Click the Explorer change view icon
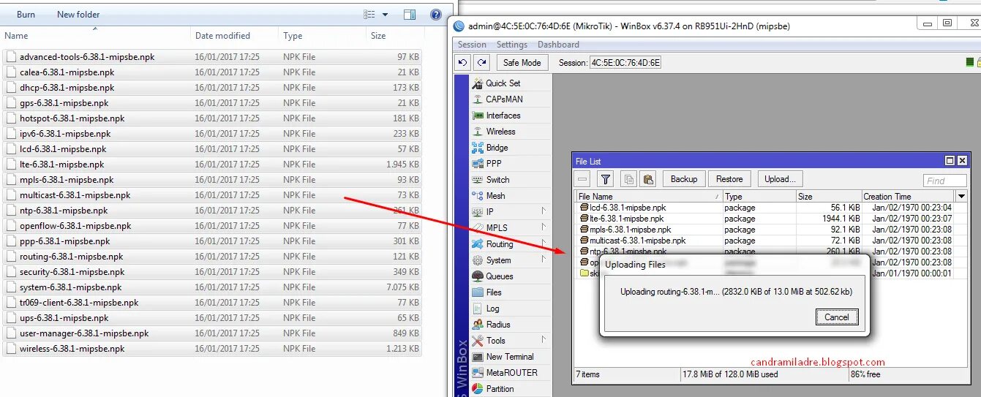Viewport: 981px width, 397px height. click(x=370, y=15)
